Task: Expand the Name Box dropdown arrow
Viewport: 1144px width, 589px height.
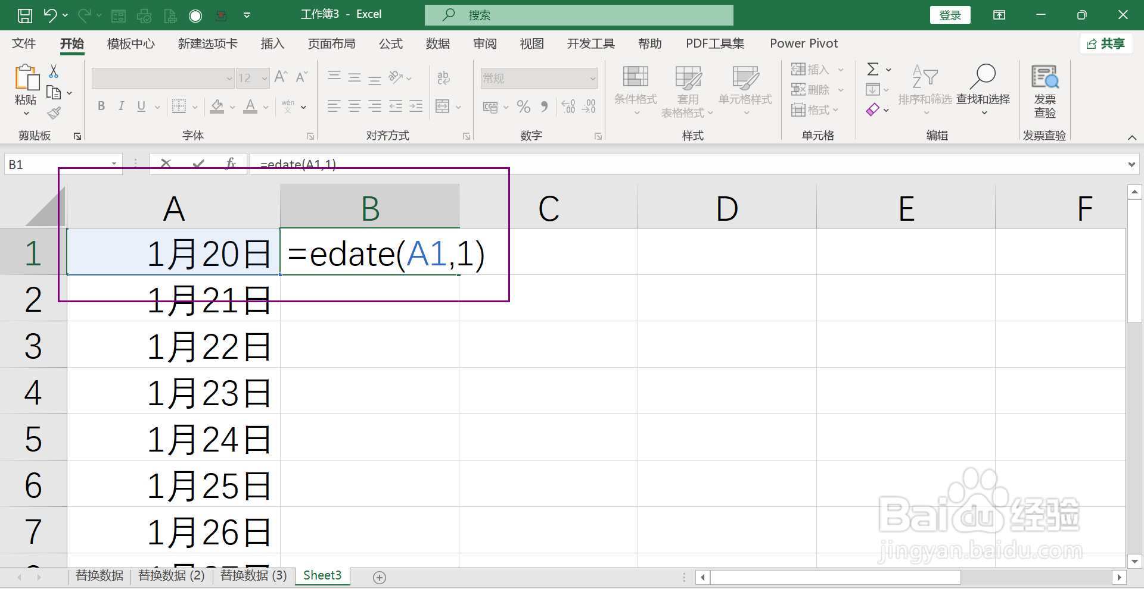Action: tap(114, 164)
